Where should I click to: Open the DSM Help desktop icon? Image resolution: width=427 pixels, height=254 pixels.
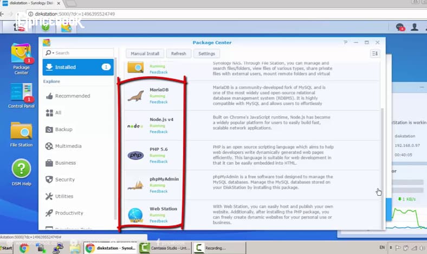click(x=21, y=172)
